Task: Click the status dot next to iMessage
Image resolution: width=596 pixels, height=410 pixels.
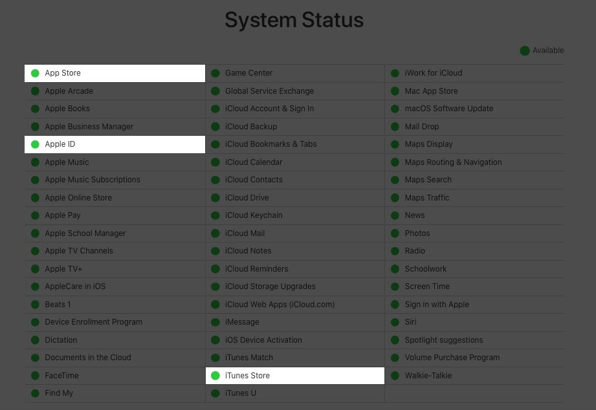Action: [215, 322]
